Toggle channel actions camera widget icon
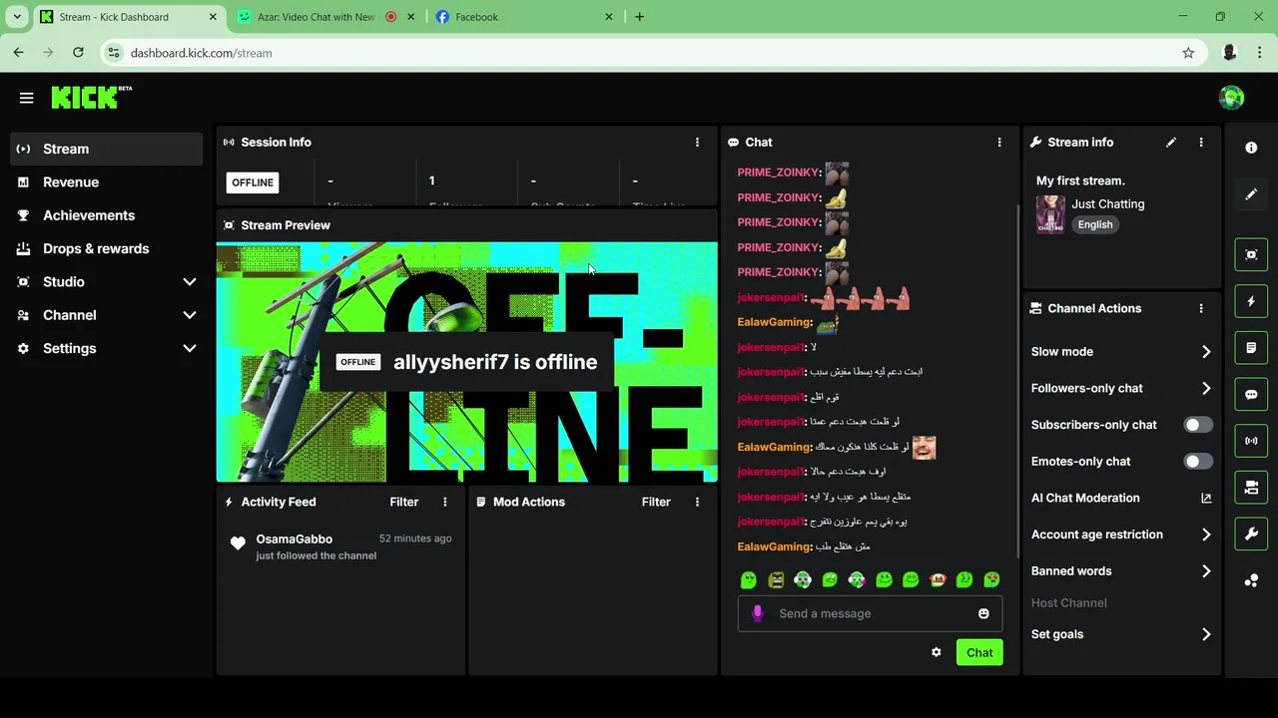This screenshot has height=718, width=1278. [1251, 488]
